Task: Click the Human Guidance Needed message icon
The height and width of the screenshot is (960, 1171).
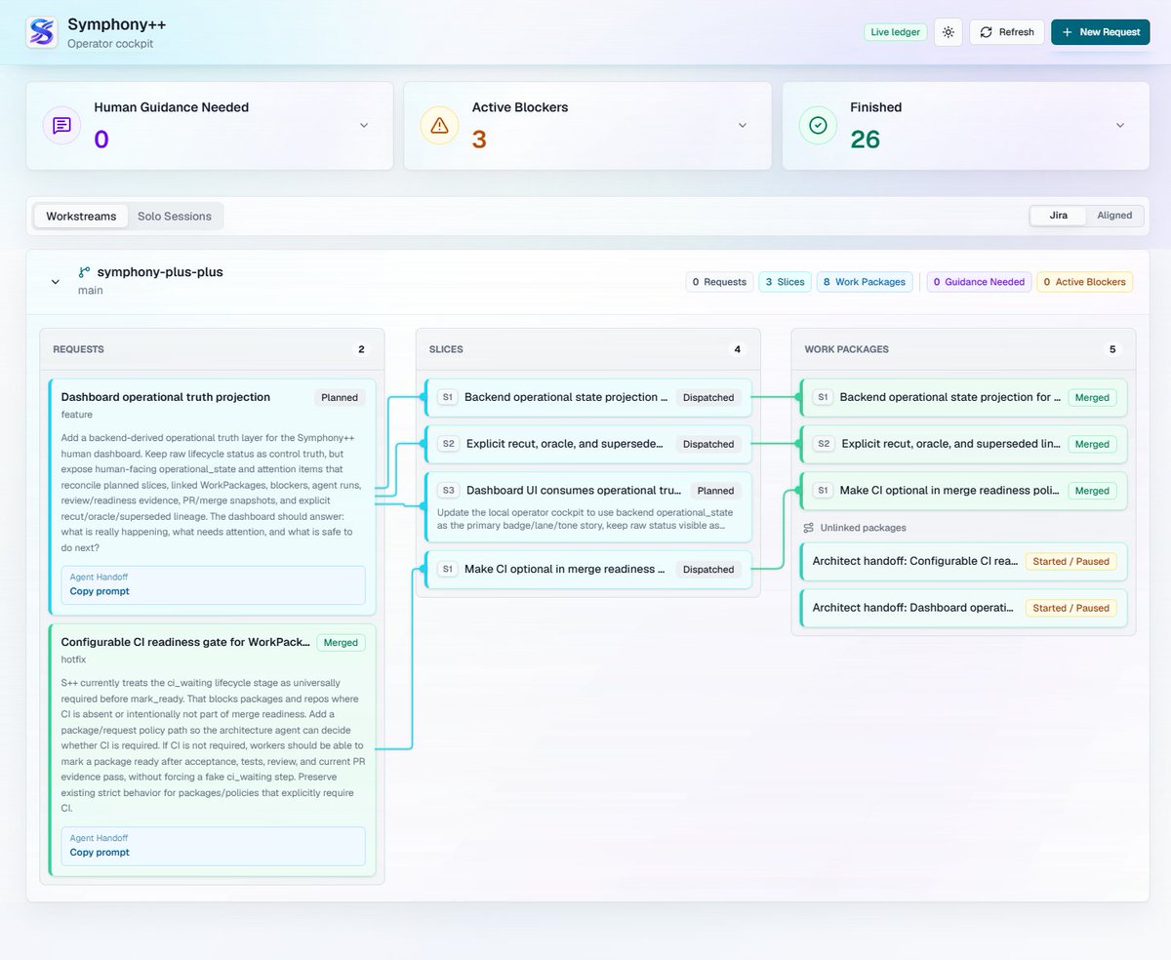Action: coord(61,125)
